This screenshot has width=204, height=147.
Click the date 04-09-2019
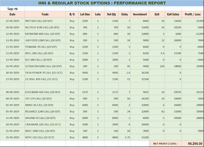pyautogui.click(x=12, y=99)
